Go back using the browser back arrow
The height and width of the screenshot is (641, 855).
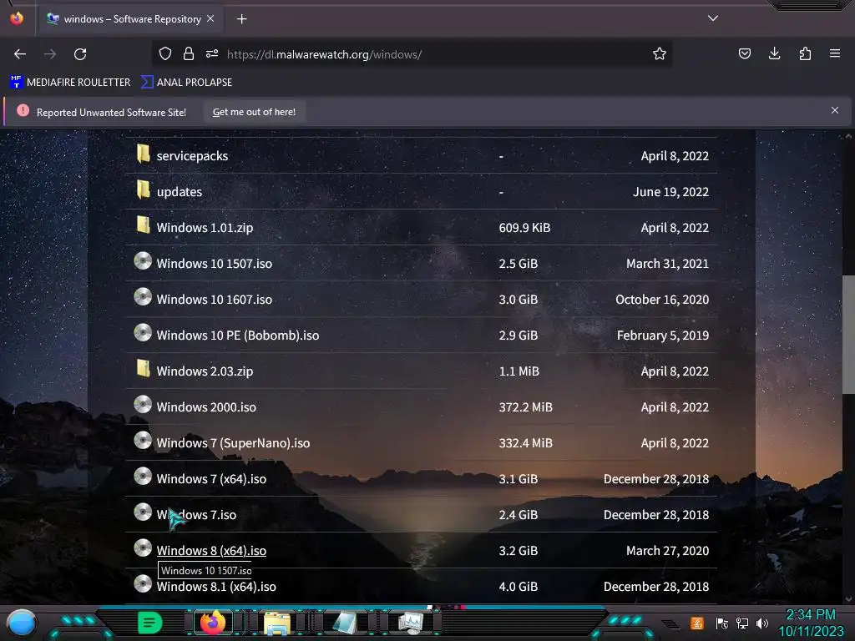point(20,54)
